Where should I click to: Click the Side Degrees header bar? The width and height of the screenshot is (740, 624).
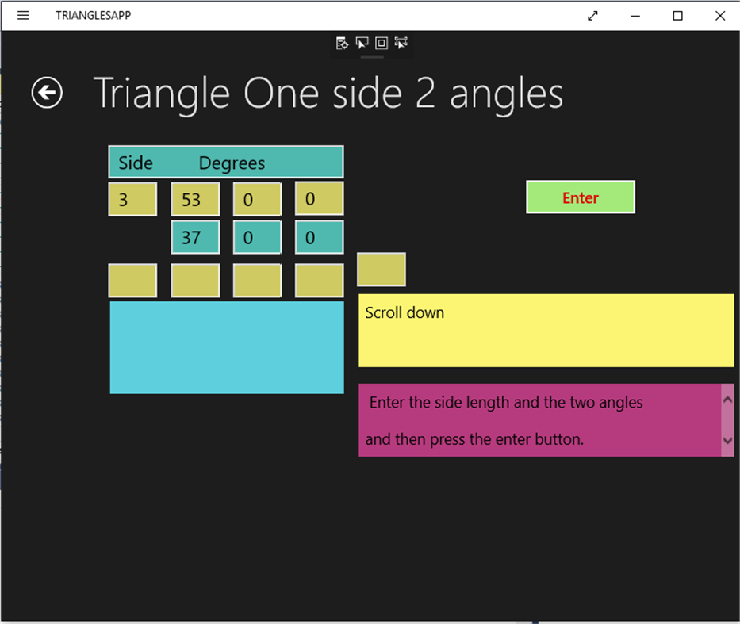click(x=226, y=162)
